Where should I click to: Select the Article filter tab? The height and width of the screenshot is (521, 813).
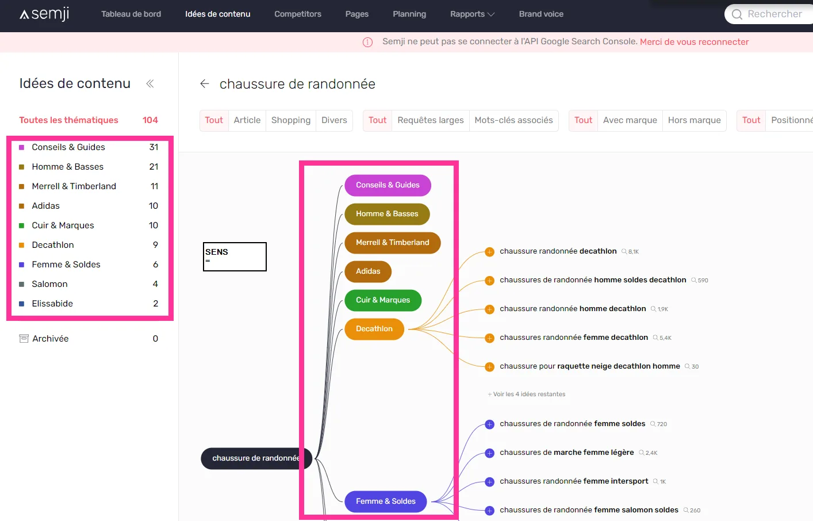[247, 120]
